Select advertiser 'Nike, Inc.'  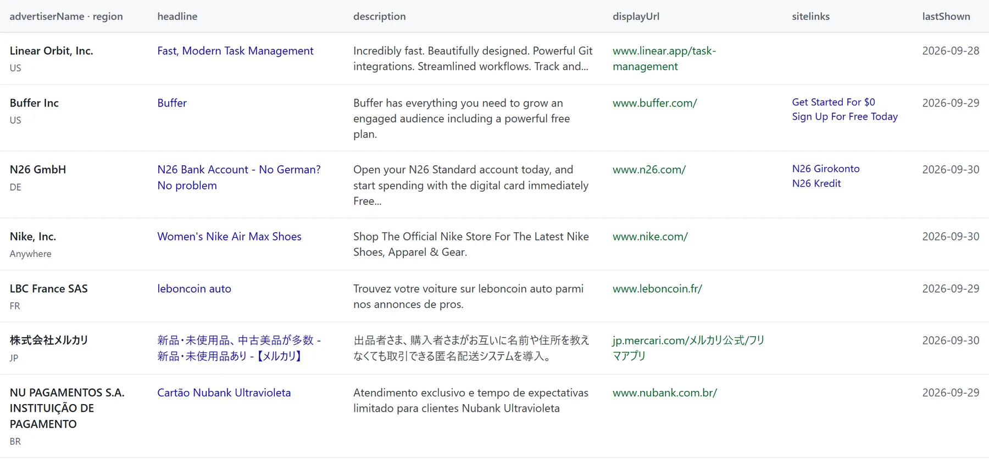tap(33, 237)
